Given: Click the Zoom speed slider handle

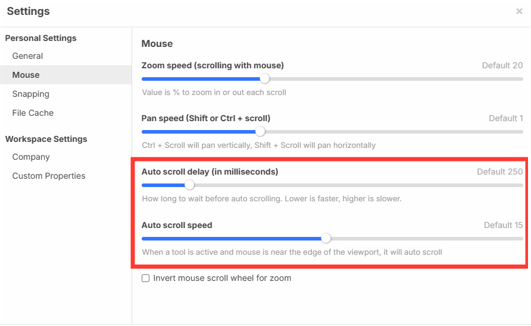Looking at the screenshot, I should point(264,79).
